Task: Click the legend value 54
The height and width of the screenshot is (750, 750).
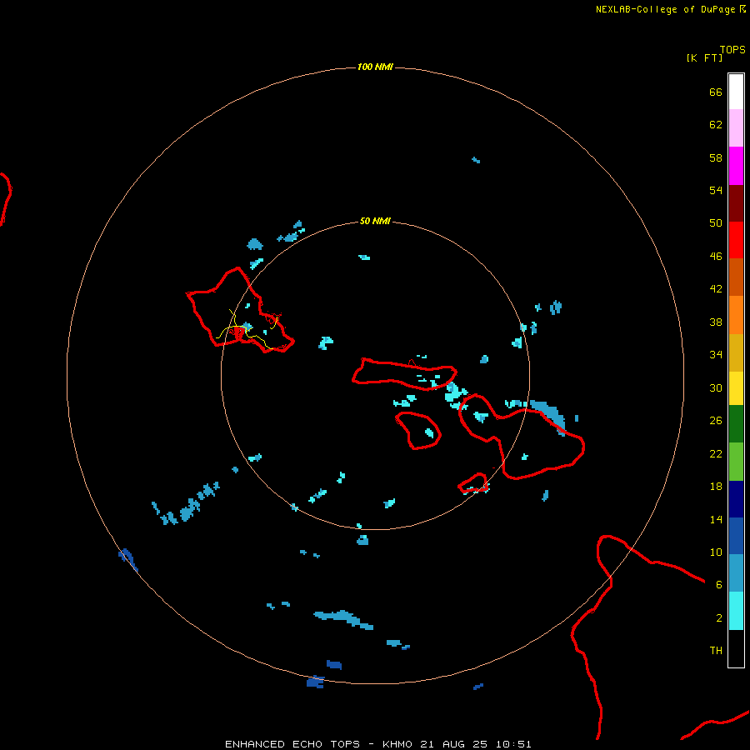Action: [x=716, y=190]
